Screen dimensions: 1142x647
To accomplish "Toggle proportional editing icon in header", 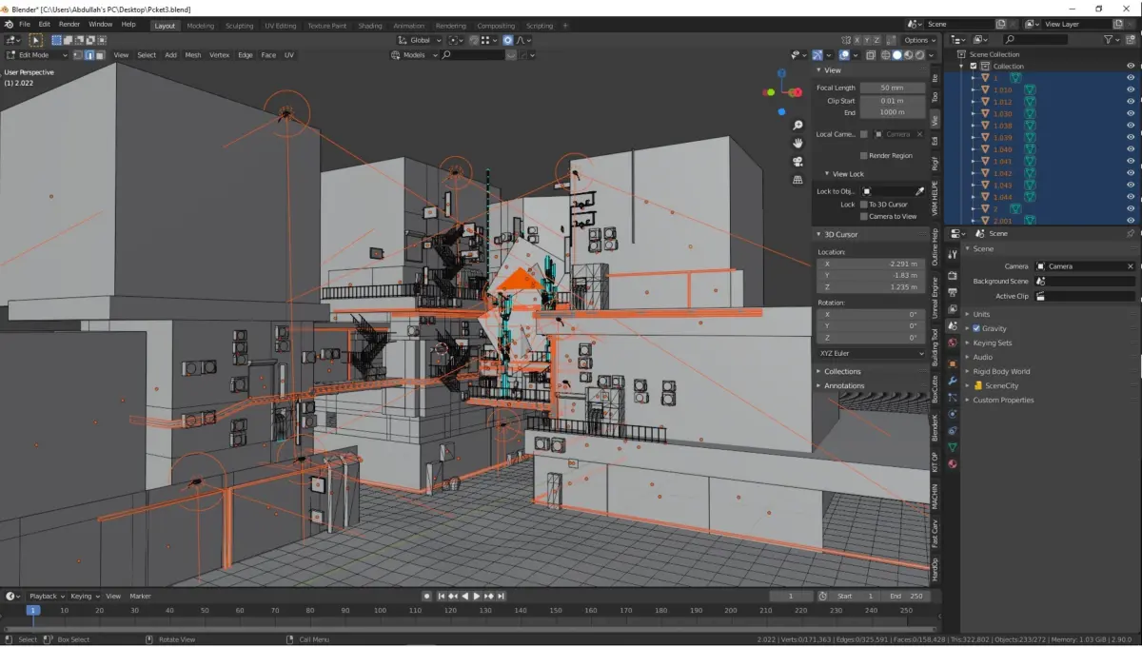I will tap(508, 40).
